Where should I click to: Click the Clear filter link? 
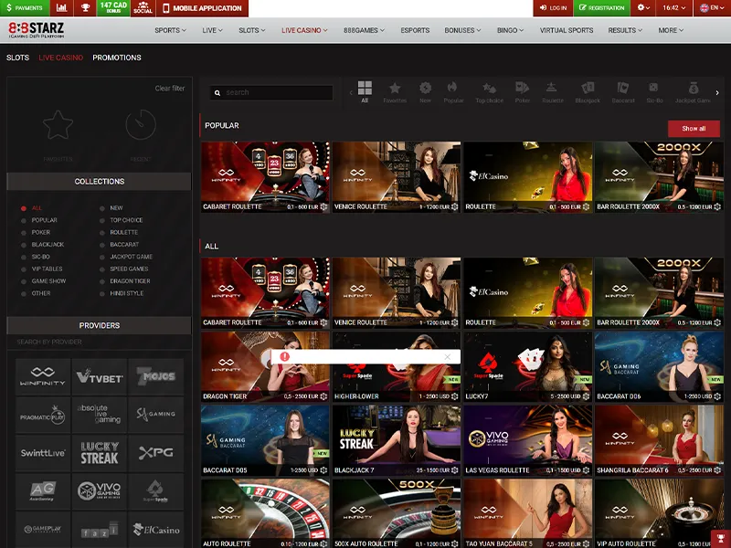(x=170, y=89)
